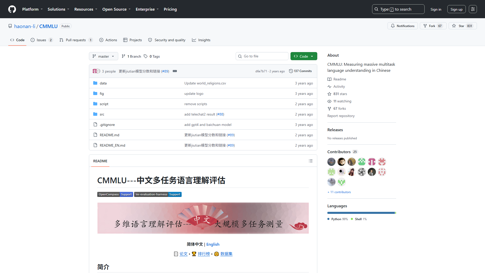Click the .gitignore file icon
The width and height of the screenshot is (485, 273).
click(95, 124)
